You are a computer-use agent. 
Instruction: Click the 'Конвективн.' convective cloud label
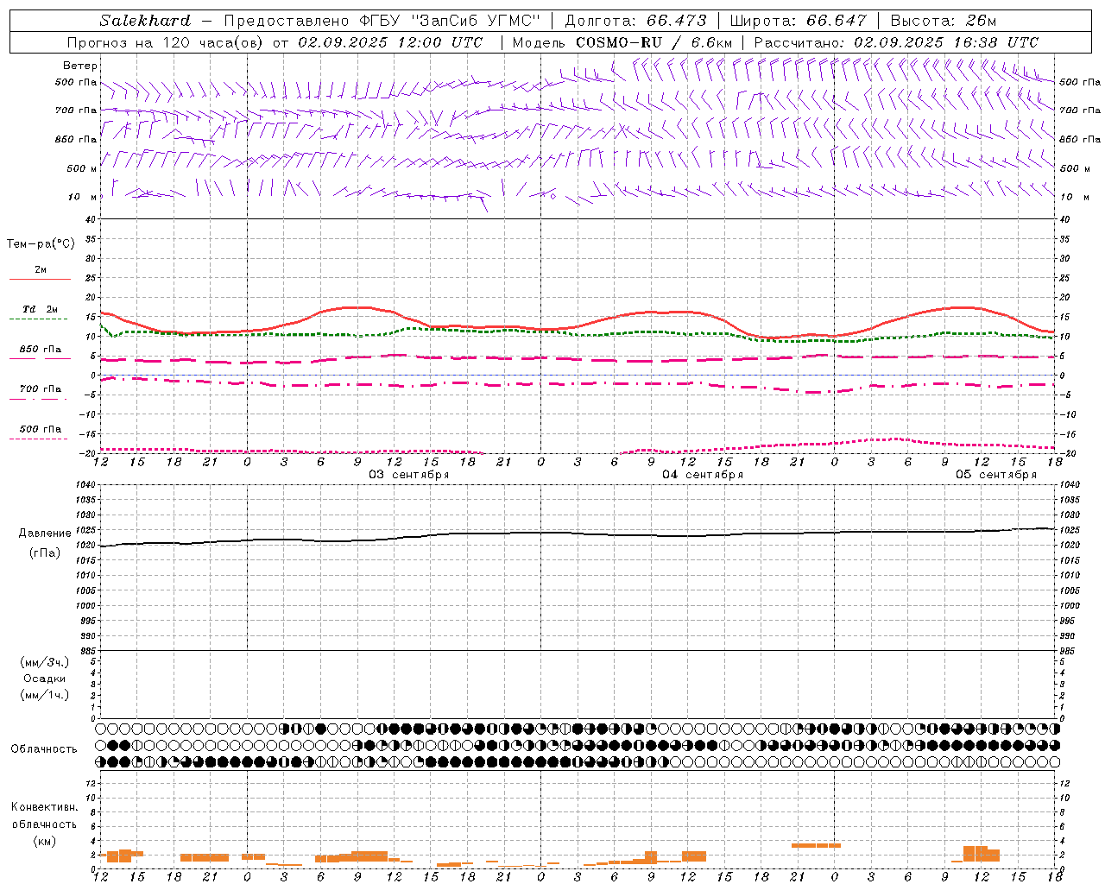click(x=45, y=806)
